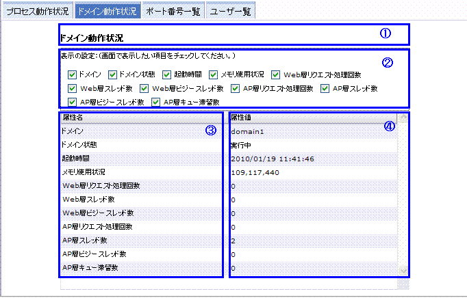
Task: Toggle the ドメイン状態 checkbox
Action: (x=114, y=74)
